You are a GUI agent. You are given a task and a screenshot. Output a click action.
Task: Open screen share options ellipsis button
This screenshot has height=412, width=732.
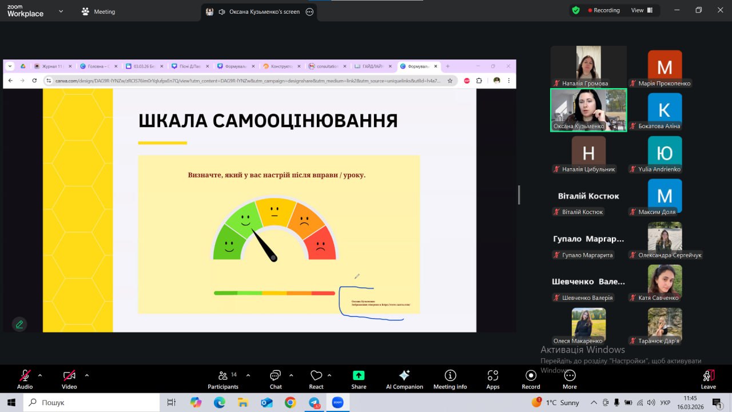click(x=309, y=11)
